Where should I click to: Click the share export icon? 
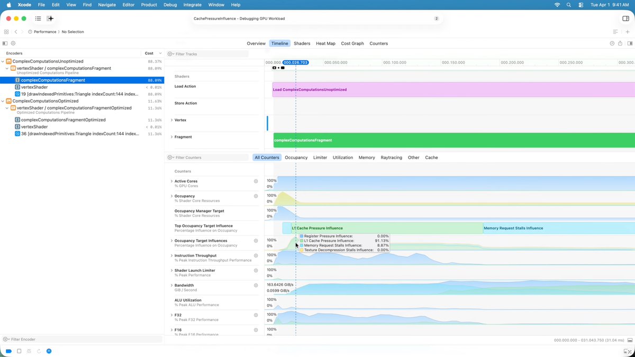(x=620, y=43)
